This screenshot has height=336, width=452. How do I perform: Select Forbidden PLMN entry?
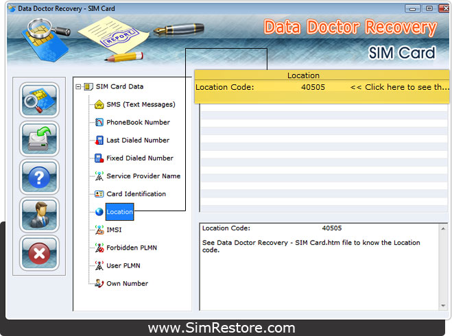click(x=132, y=248)
